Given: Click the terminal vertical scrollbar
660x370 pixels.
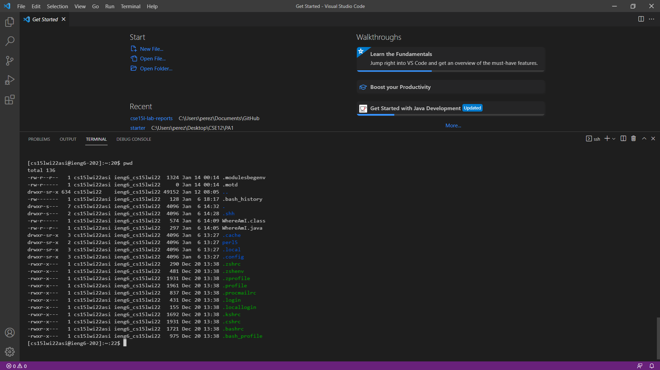Looking at the screenshot, I should click(658, 338).
